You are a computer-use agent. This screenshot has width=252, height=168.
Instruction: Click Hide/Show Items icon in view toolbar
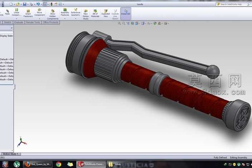point(149,24)
